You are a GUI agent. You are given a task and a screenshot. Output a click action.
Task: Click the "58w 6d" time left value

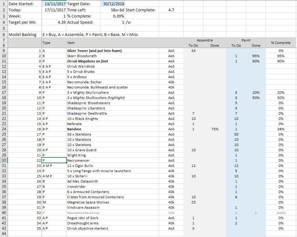coord(112,10)
